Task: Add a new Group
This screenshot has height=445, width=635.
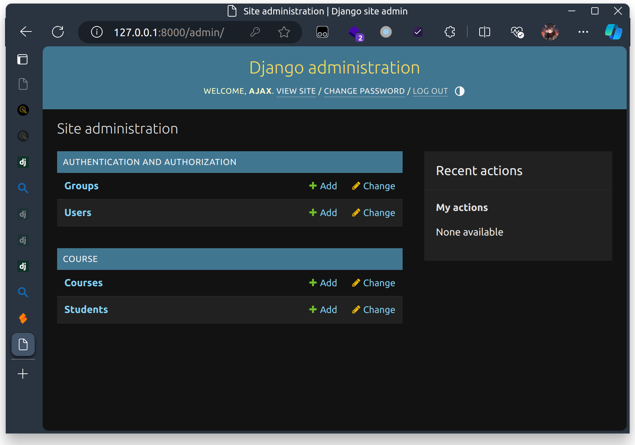Action: pyautogui.click(x=323, y=186)
